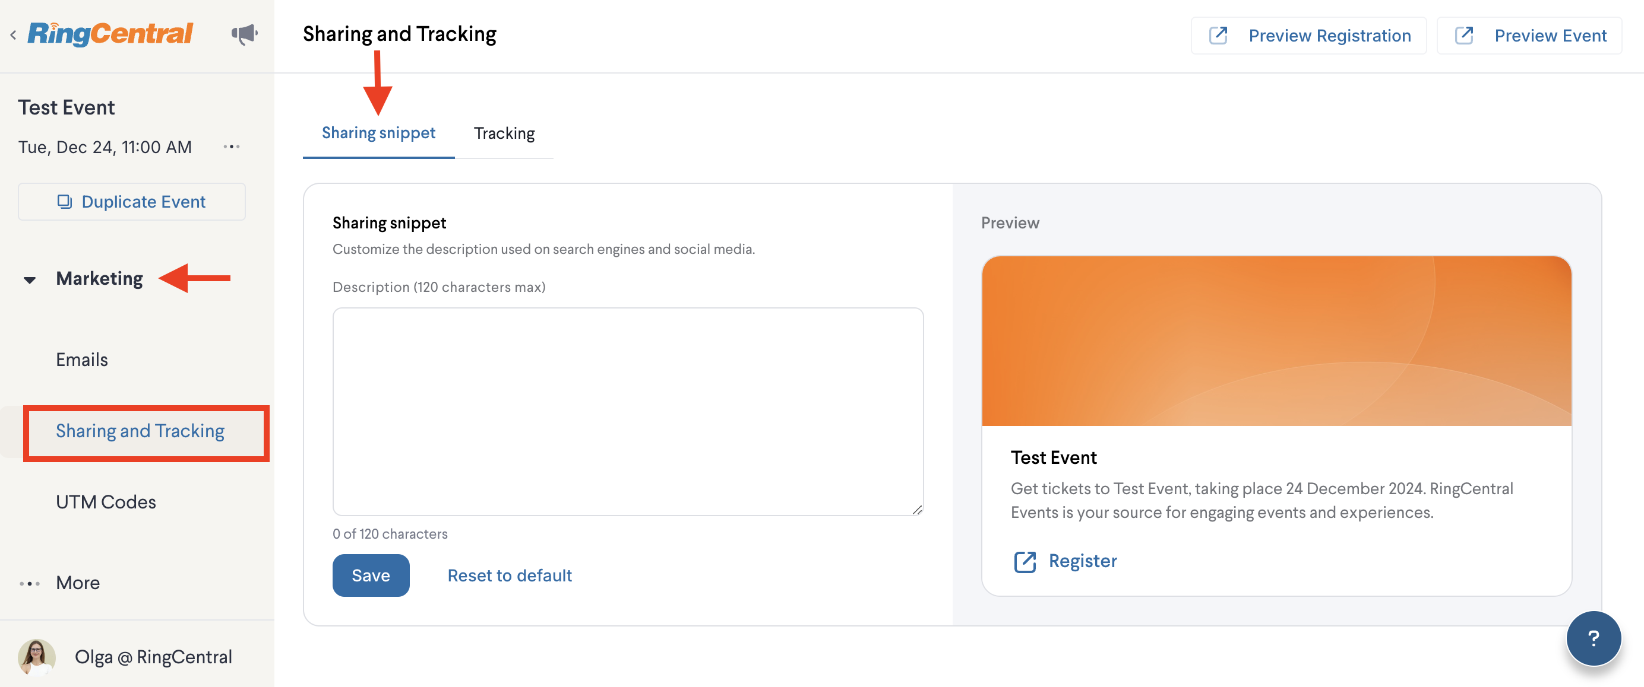Viewport: 1644px width, 687px height.
Task: Click the external-link icon beside Register
Action: tap(1025, 561)
